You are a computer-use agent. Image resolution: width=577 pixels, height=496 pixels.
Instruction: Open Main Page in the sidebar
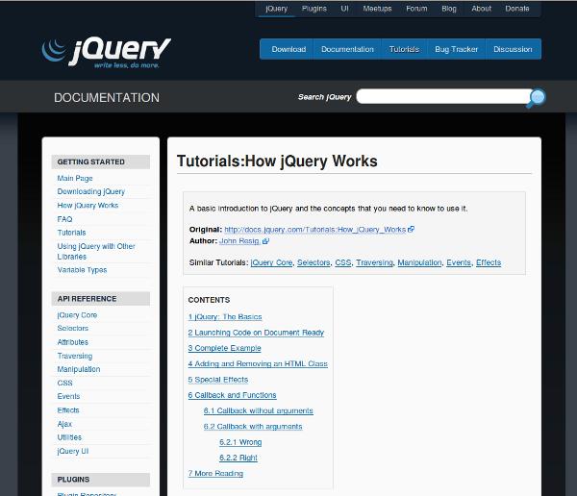(x=75, y=178)
